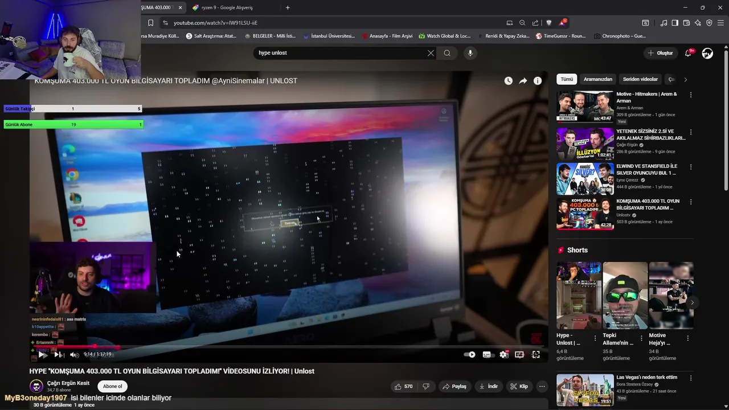Open menu for Tepki Allame'nin short
Screen dimensions: 729x410
[641, 338]
